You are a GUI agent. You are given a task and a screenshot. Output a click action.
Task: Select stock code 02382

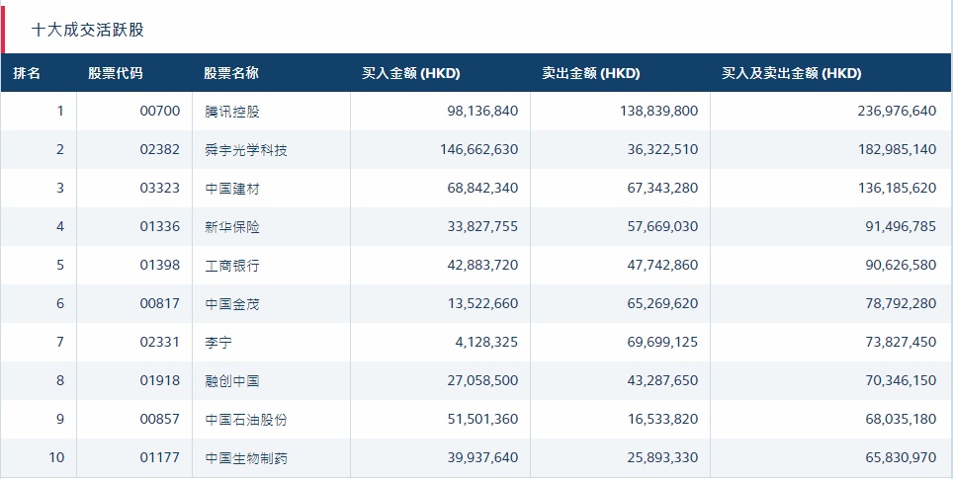160,149
